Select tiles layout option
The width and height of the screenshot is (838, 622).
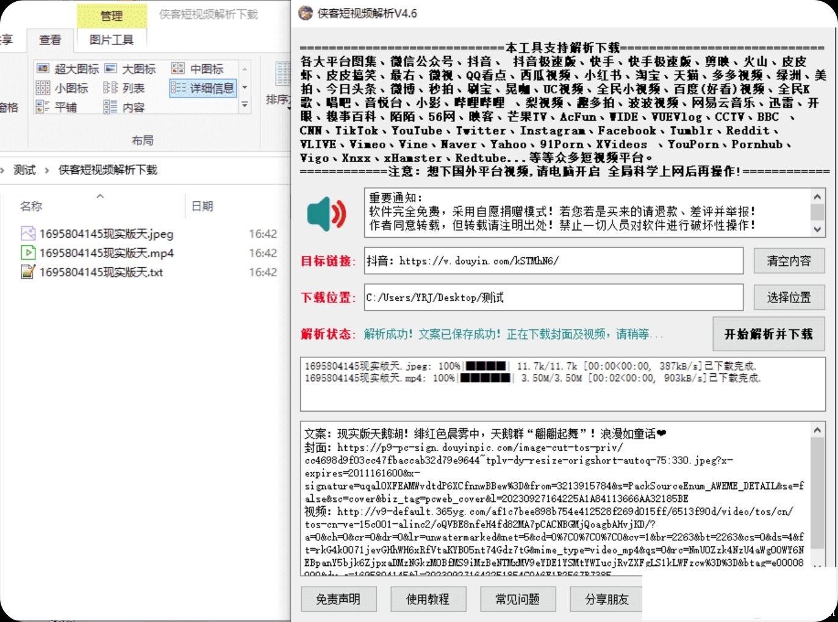point(57,107)
